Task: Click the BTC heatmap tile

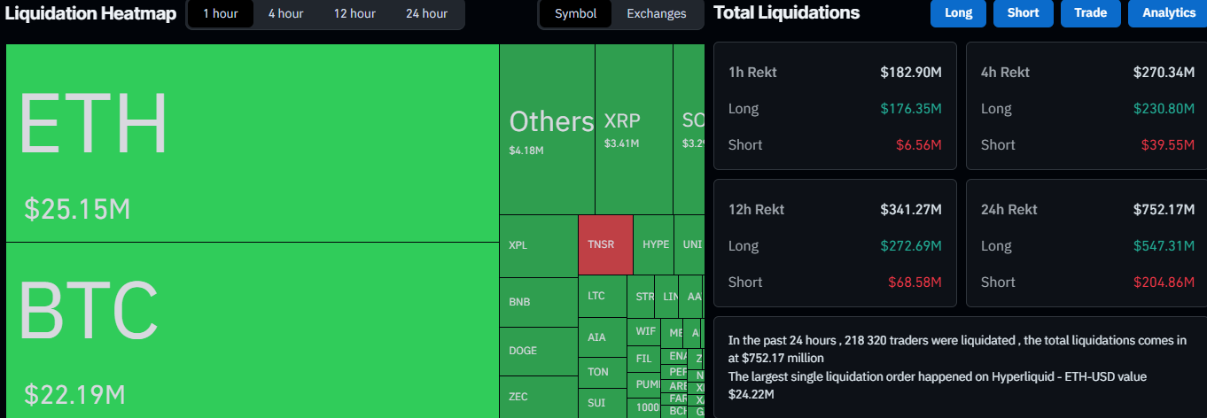Action: (253, 329)
